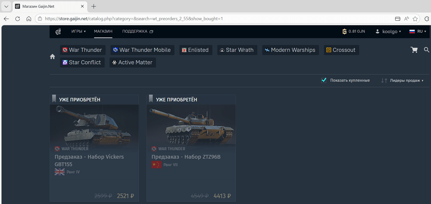Add page to favorites with star icon
Image resolution: width=431 pixels, height=204 pixels.
pos(415,19)
